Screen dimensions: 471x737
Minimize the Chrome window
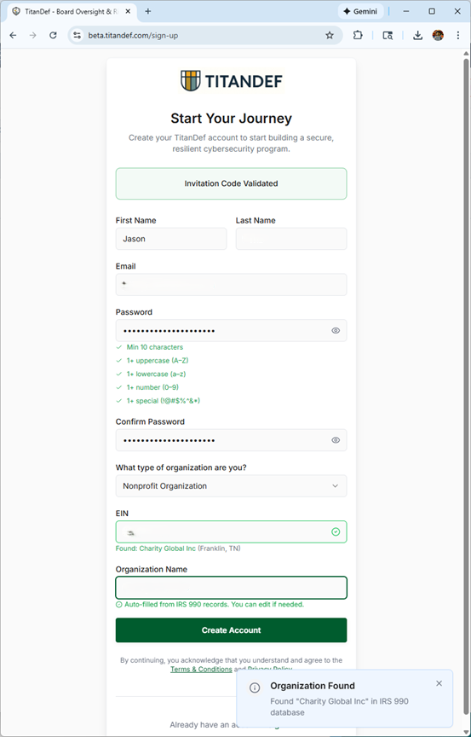[406, 11]
